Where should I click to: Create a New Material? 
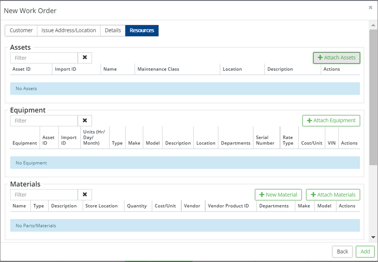tap(278, 195)
